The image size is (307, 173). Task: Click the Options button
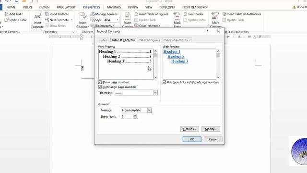(189, 129)
